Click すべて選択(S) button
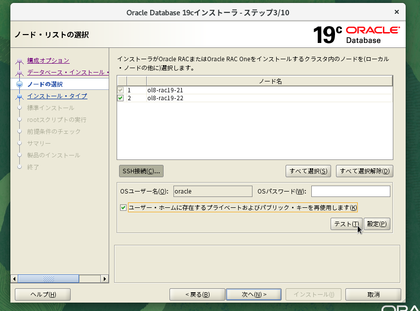The height and width of the screenshot is (311, 420). click(x=308, y=171)
